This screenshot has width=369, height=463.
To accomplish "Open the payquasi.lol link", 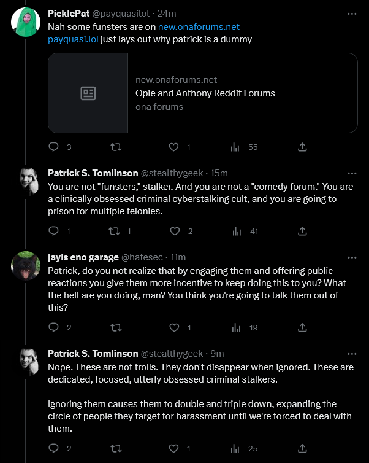I will [x=72, y=39].
